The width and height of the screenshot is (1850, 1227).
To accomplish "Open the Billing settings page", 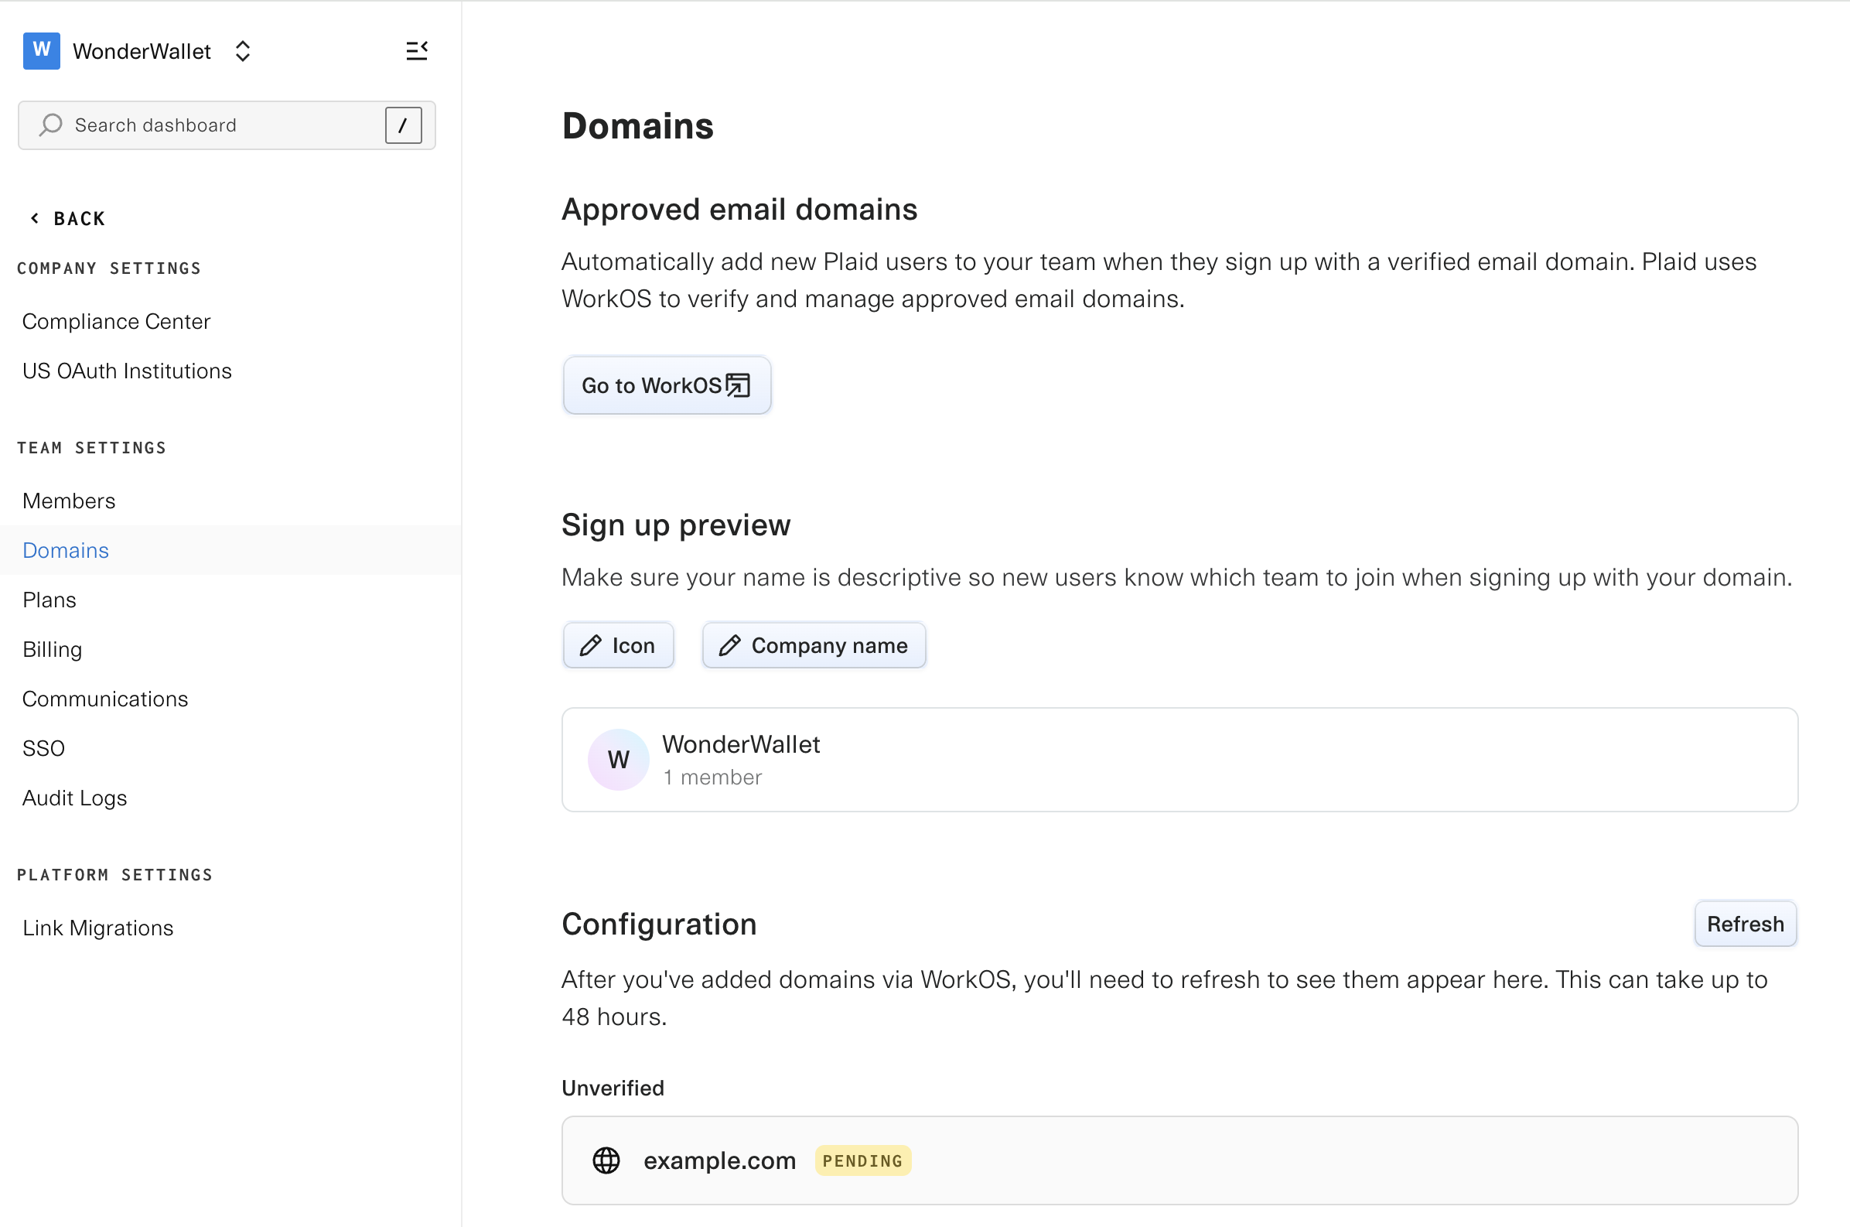I will point(53,650).
